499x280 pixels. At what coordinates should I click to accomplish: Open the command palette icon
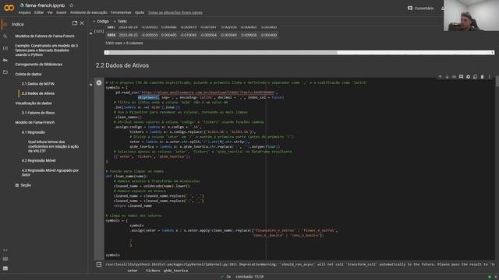pos(5,259)
